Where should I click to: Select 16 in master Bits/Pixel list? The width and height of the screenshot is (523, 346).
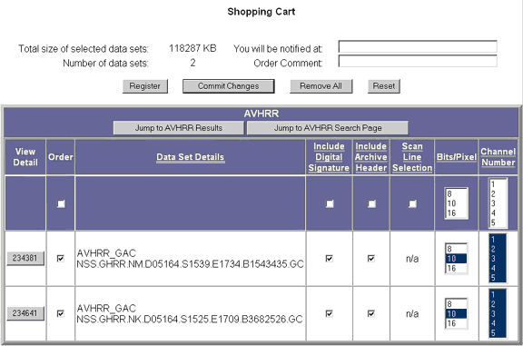point(456,213)
